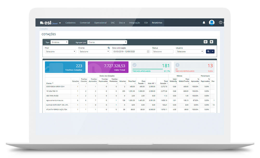260x158 pixels.
Task: Expand the Filial select dropdown
Action: pos(60,51)
